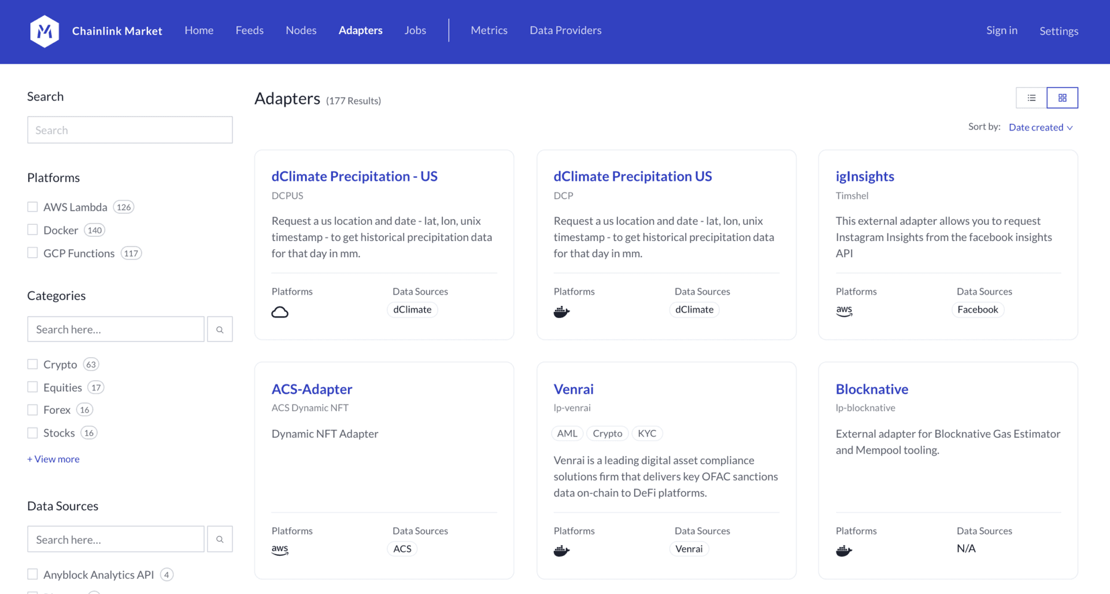This screenshot has height=594, width=1110.
Task: Click the AML tag on Venrai card
Action: [567, 433]
